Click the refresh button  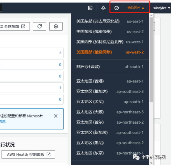pos(40,26)
